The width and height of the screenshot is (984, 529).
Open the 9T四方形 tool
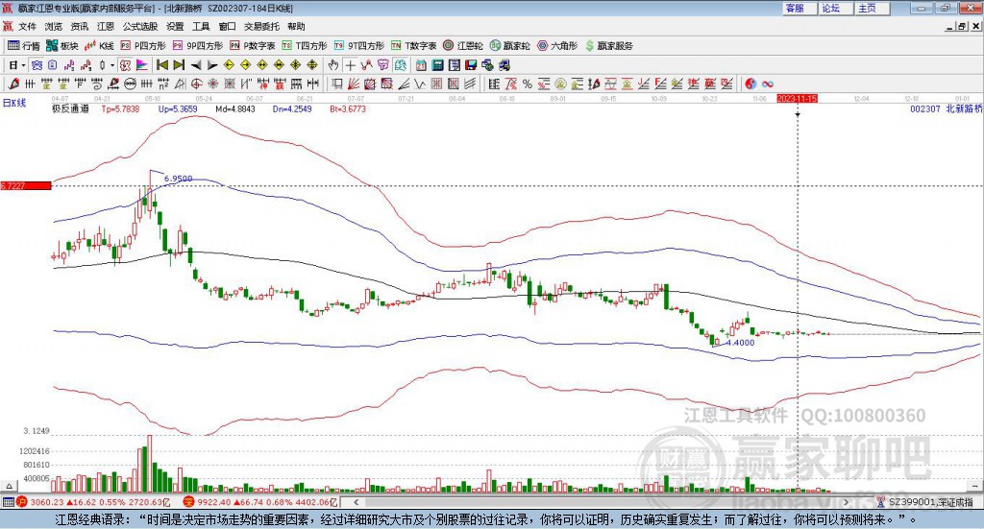coord(359,46)
